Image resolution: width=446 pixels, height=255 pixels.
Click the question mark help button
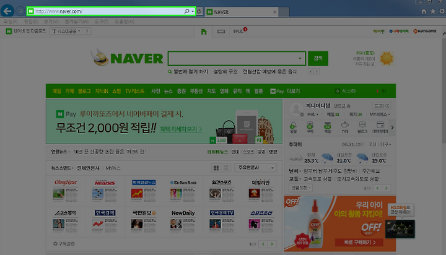[x=87, y=32]
